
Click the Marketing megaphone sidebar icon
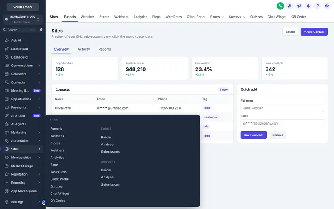tap(7, 133)
